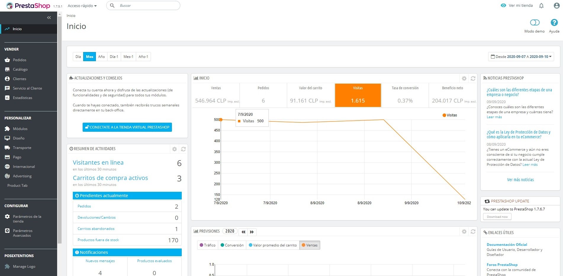Toggle the Ventas series in Previsiones
The image size is (563, 276).
[x=310, y=245]
